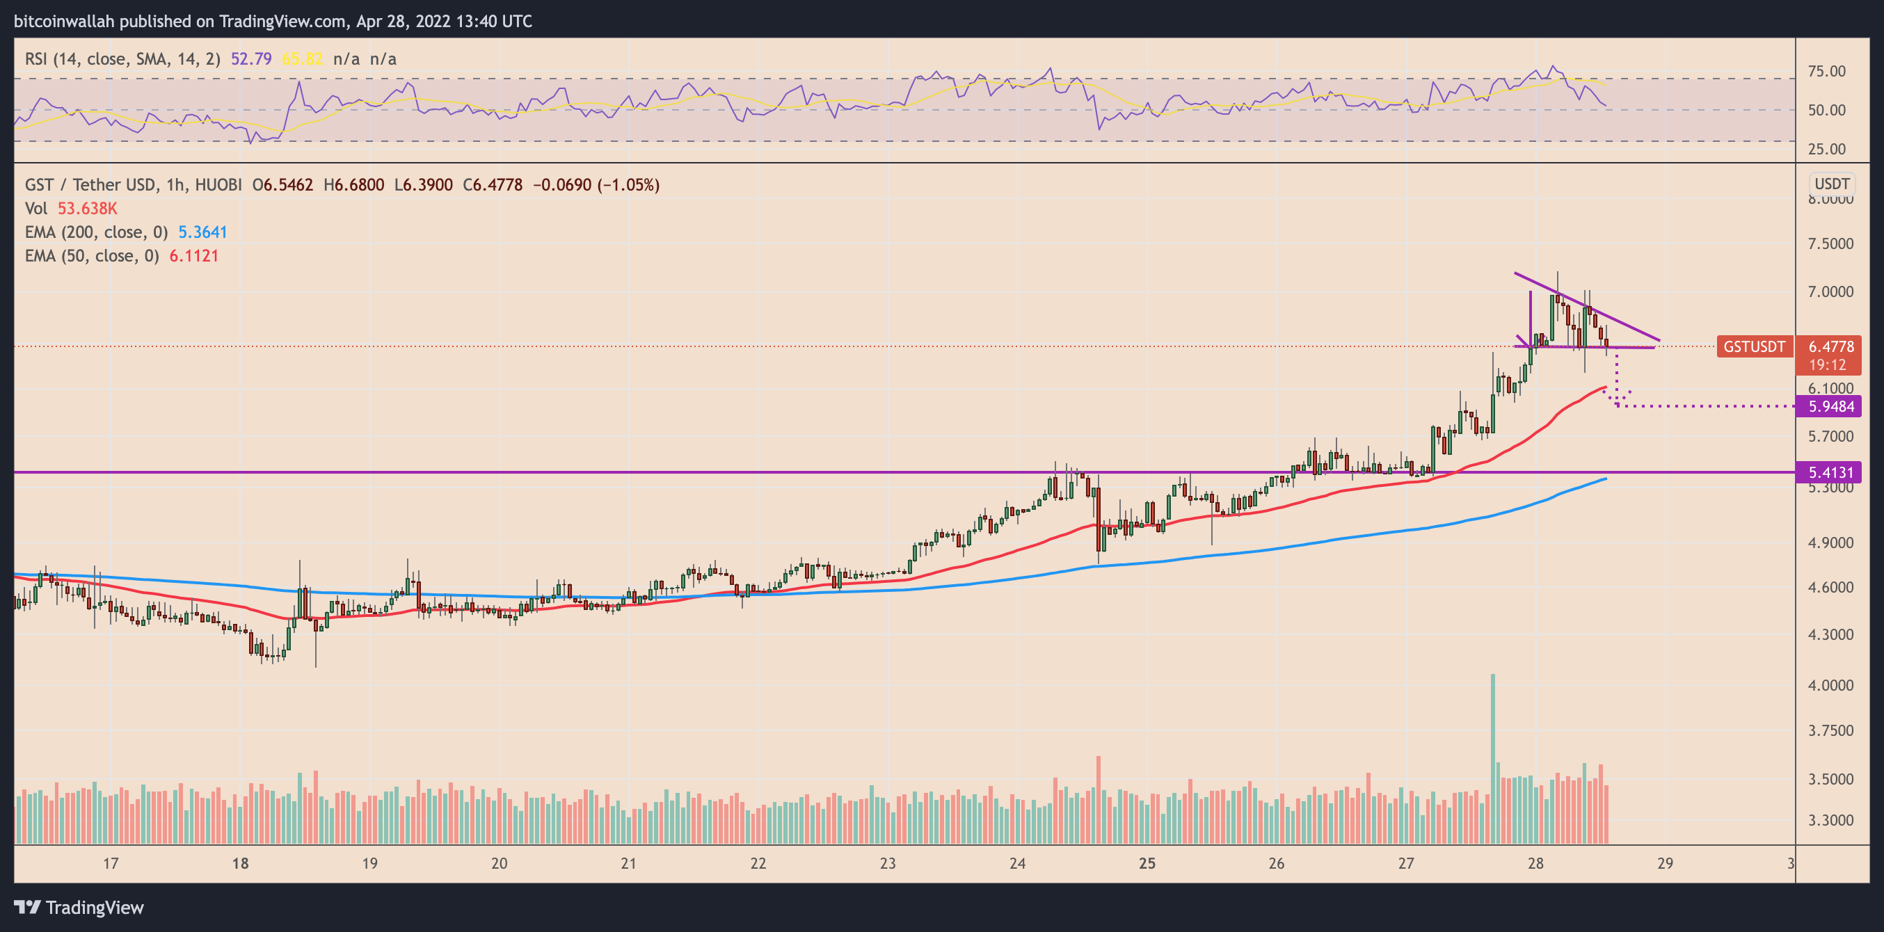
Task: Select the EMA 50 legend entry
Action: pos(91,256)
